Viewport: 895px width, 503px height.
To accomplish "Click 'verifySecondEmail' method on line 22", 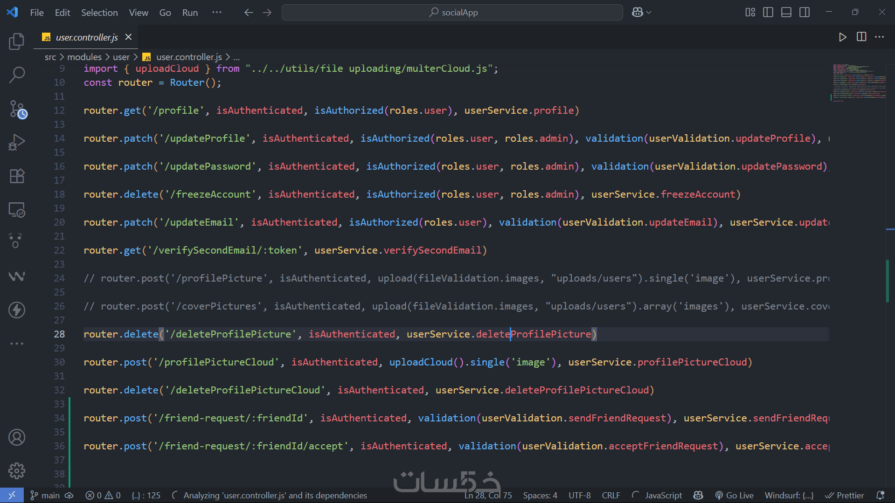I will tap(432, 250).
